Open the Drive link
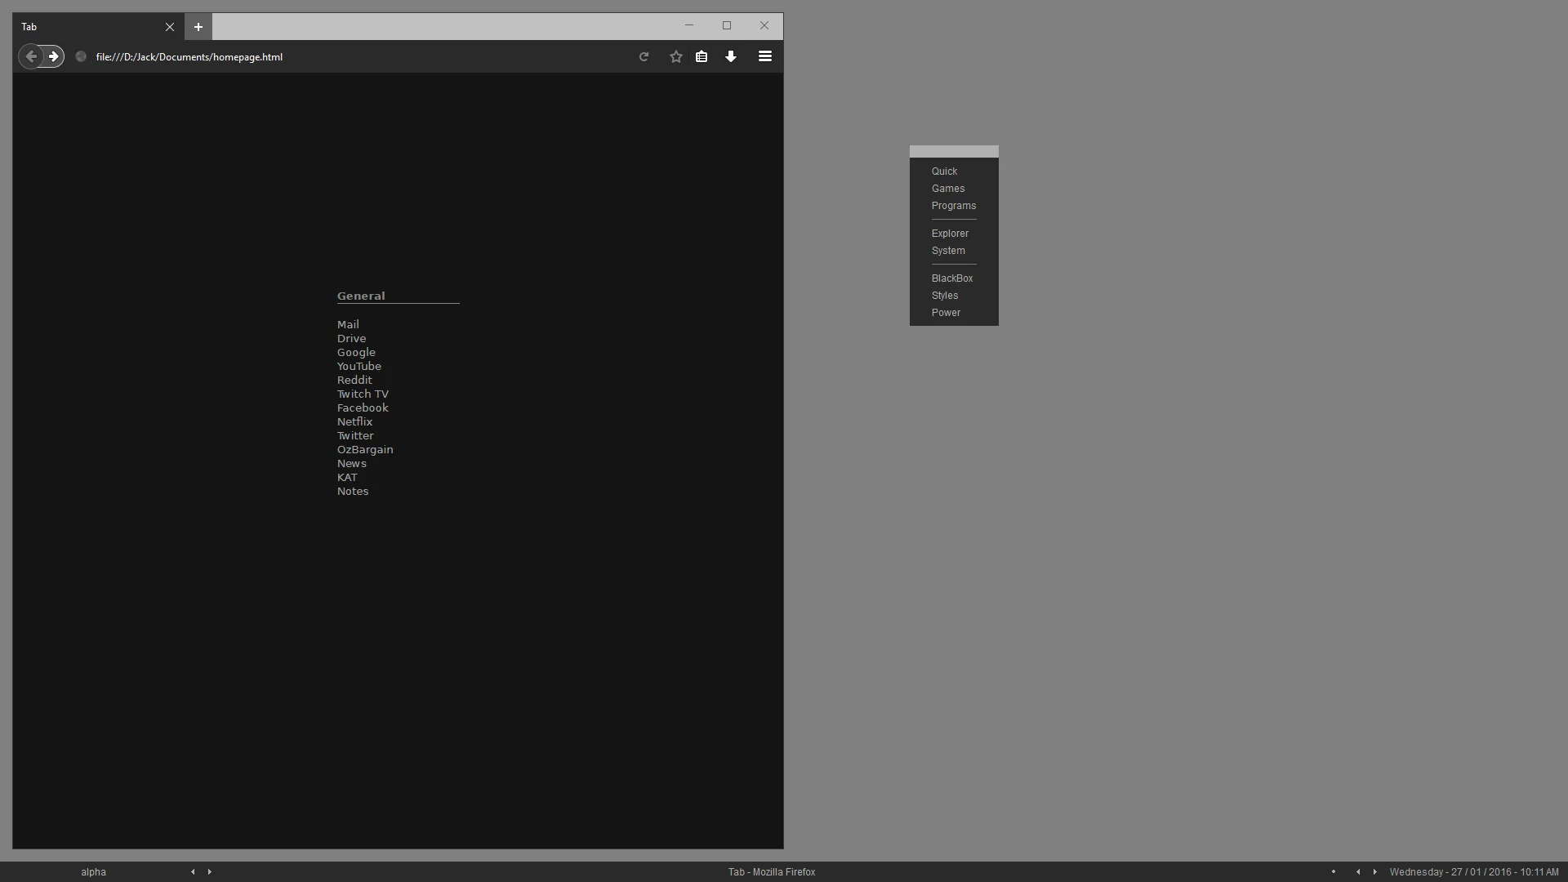1568x882 pixels. pyautogui.click(x=351, y=338)
